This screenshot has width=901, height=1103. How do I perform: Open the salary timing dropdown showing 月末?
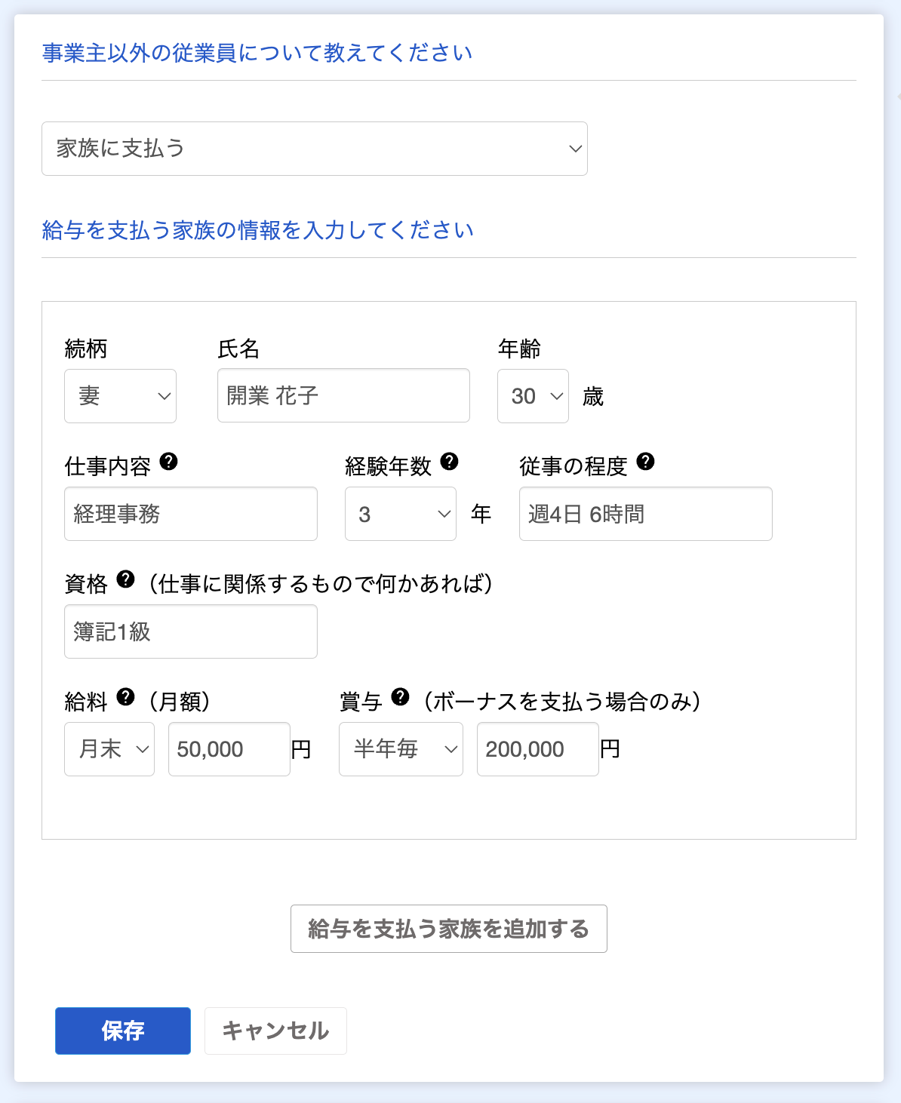[x=109, y=749]
